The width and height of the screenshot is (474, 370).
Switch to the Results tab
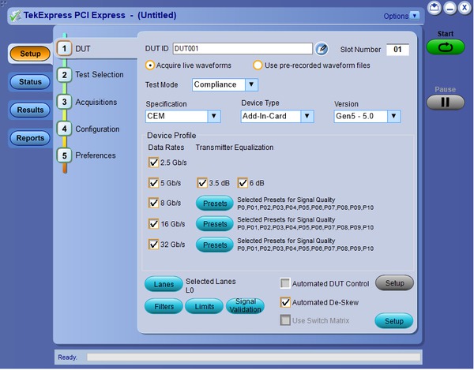tap(30, 110)
